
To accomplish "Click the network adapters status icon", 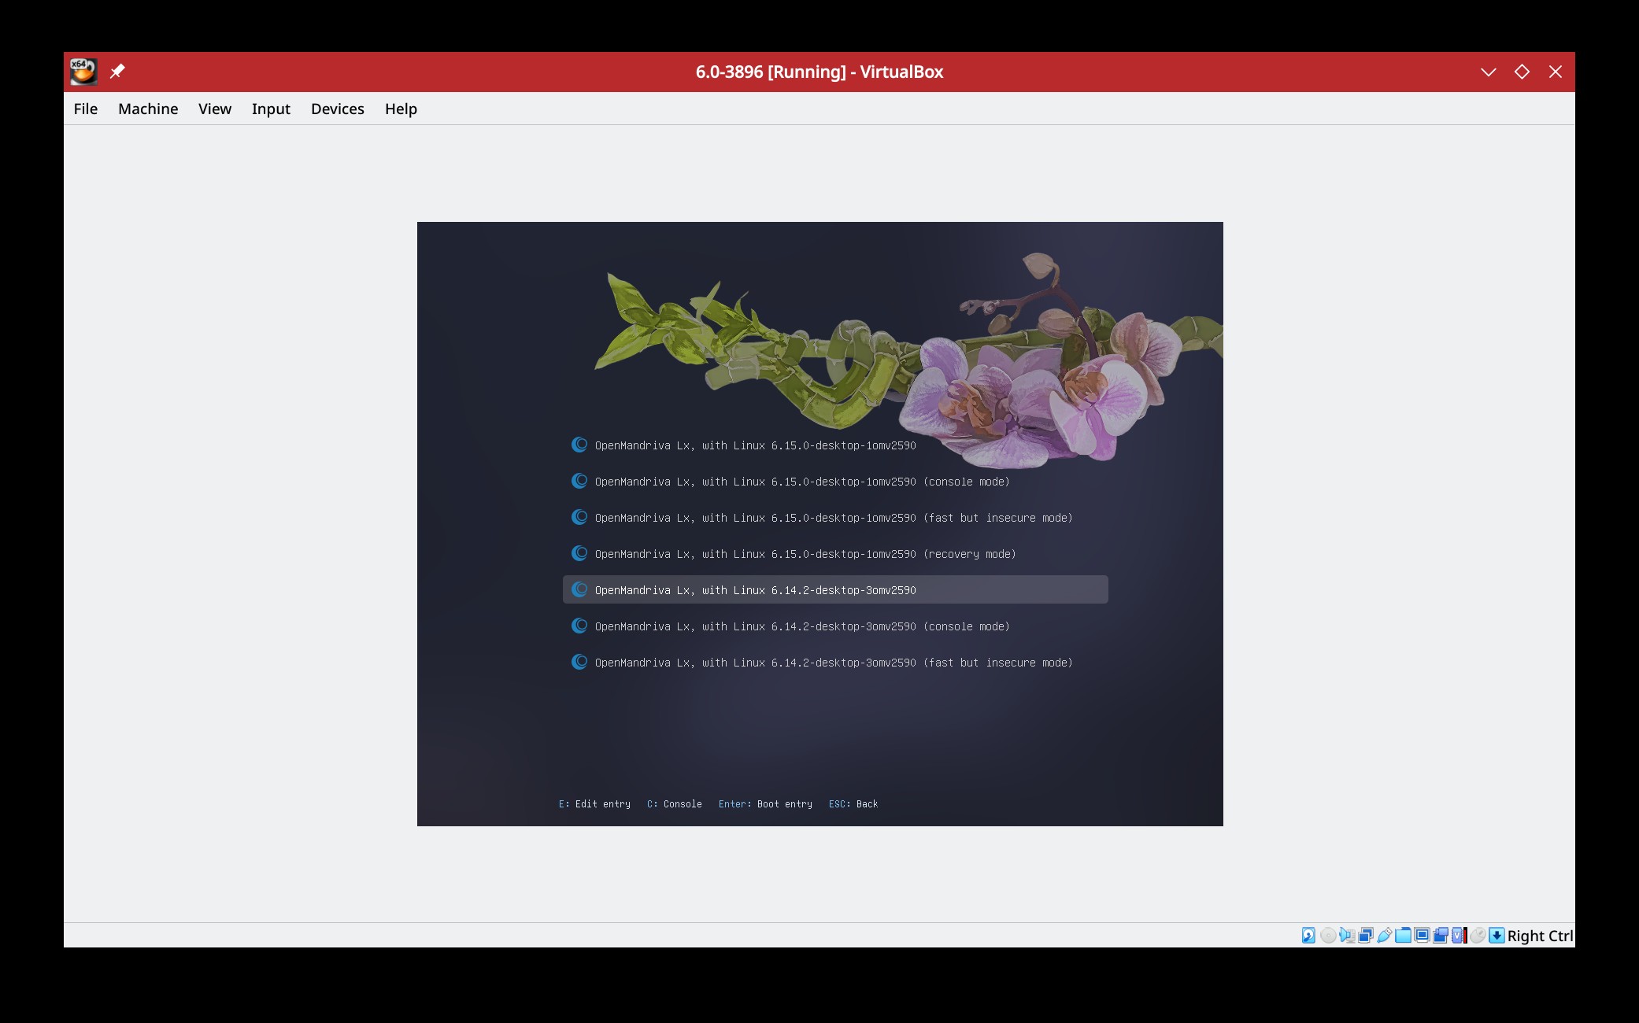I will pyautogui.click(x=1366, y=935).
